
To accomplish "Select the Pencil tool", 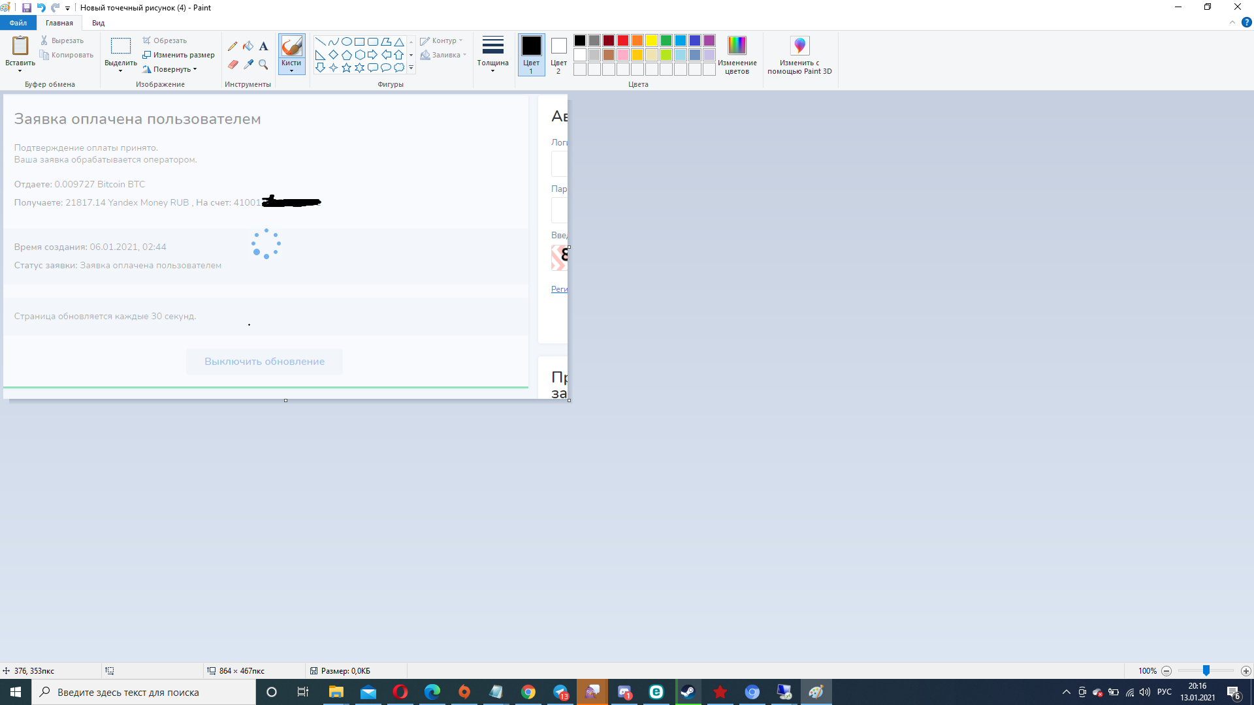I will click(x=233, y=46).
